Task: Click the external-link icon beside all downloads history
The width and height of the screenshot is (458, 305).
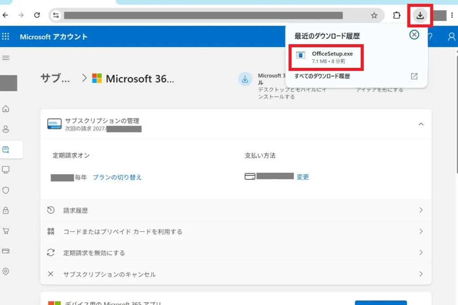Action: pyautogui.click(x=414, y=76)
